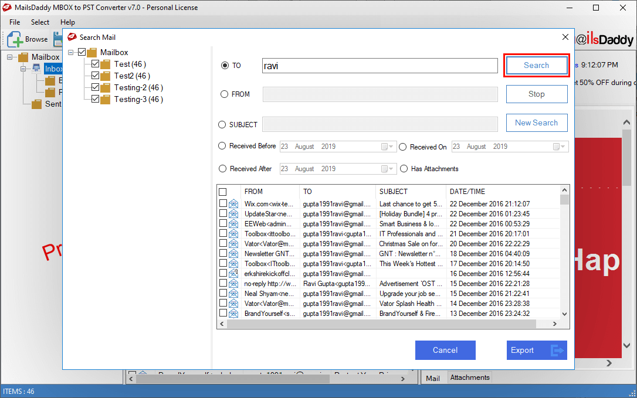Click the mail icon in BrandYourself row
637x398 pixels.
click(x=233, y=313)
